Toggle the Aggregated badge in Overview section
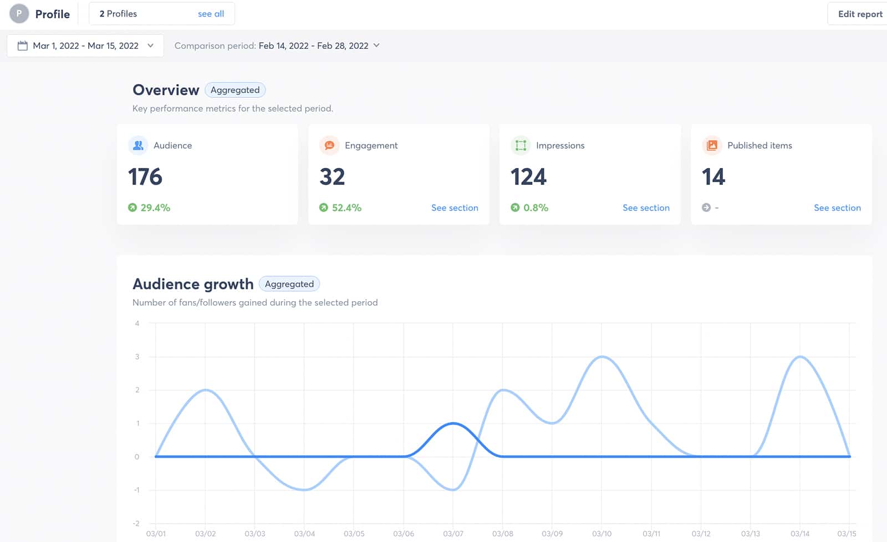Screen dimensions: 887x542 [235, 90]
